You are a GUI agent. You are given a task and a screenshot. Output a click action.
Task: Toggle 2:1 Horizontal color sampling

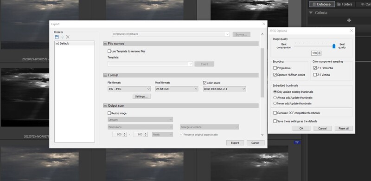click(315, 68)
